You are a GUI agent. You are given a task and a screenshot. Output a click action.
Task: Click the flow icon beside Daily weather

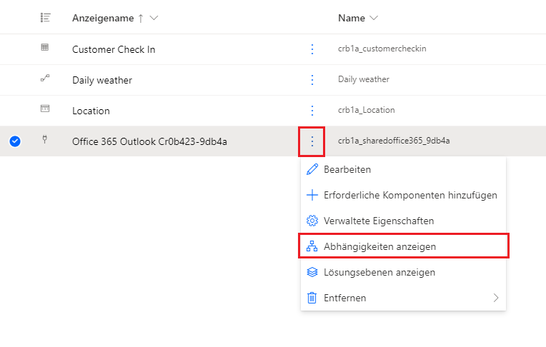tap(45, 78)
